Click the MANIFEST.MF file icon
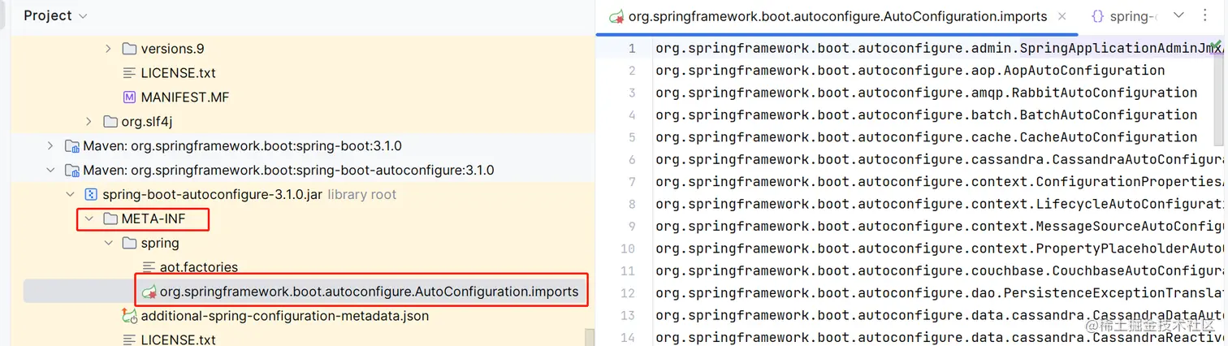The image size is (1228, 346). (129, 97)
